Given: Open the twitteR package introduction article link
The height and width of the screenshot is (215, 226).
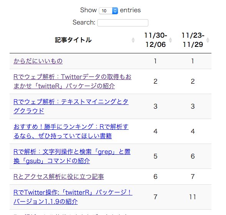Looking at the screenshot, I should tap(72, 81).
